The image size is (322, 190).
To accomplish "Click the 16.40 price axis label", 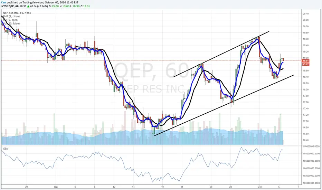I will [x=305, y=140].
